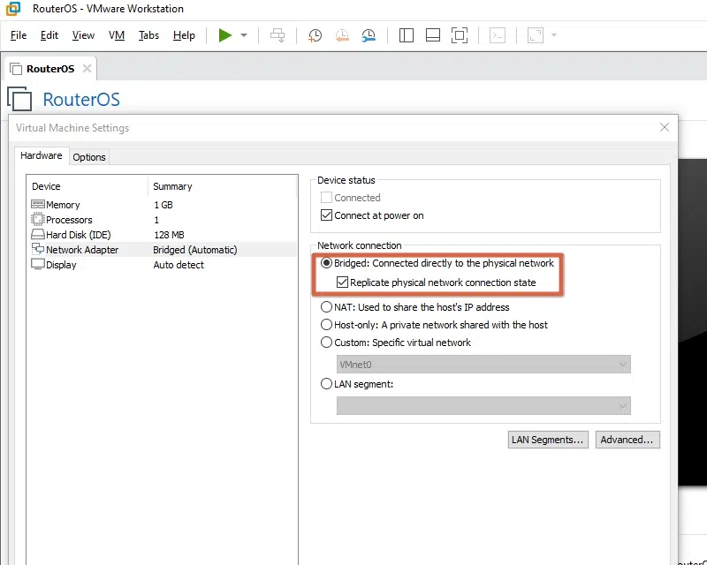Viewport: 707px width, 565px height.
Task: Click the green Power On play button
Action: pyautogui.click(x=225, y=35)
